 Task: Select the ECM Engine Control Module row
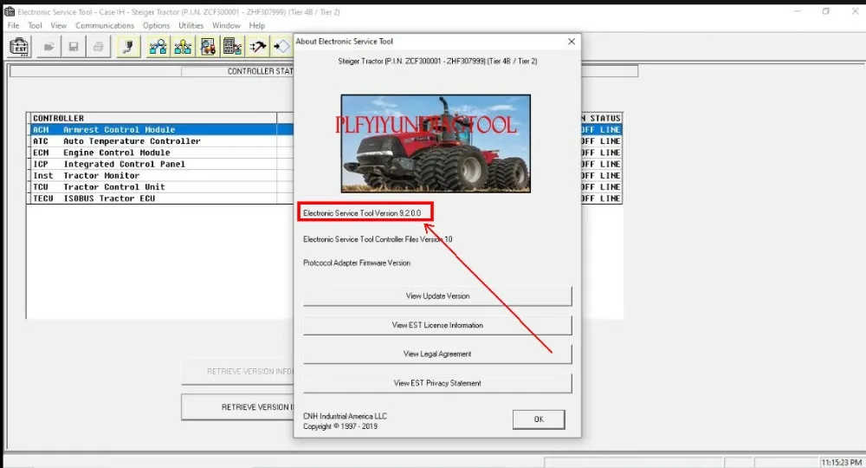160,153
